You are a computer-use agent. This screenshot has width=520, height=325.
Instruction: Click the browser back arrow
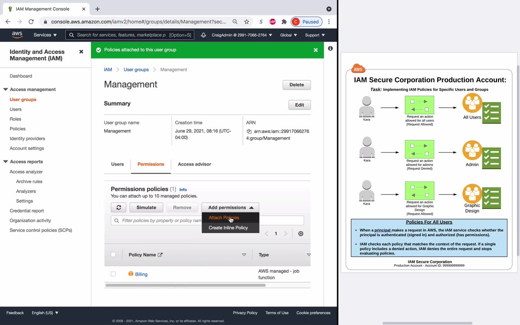click(8, 22)
